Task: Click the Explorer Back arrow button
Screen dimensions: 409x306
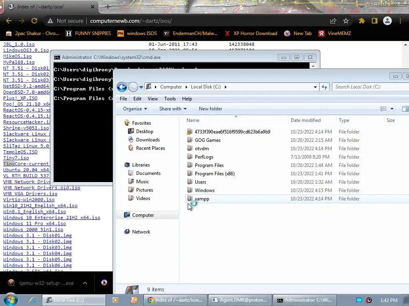Action: pos(122,87)
